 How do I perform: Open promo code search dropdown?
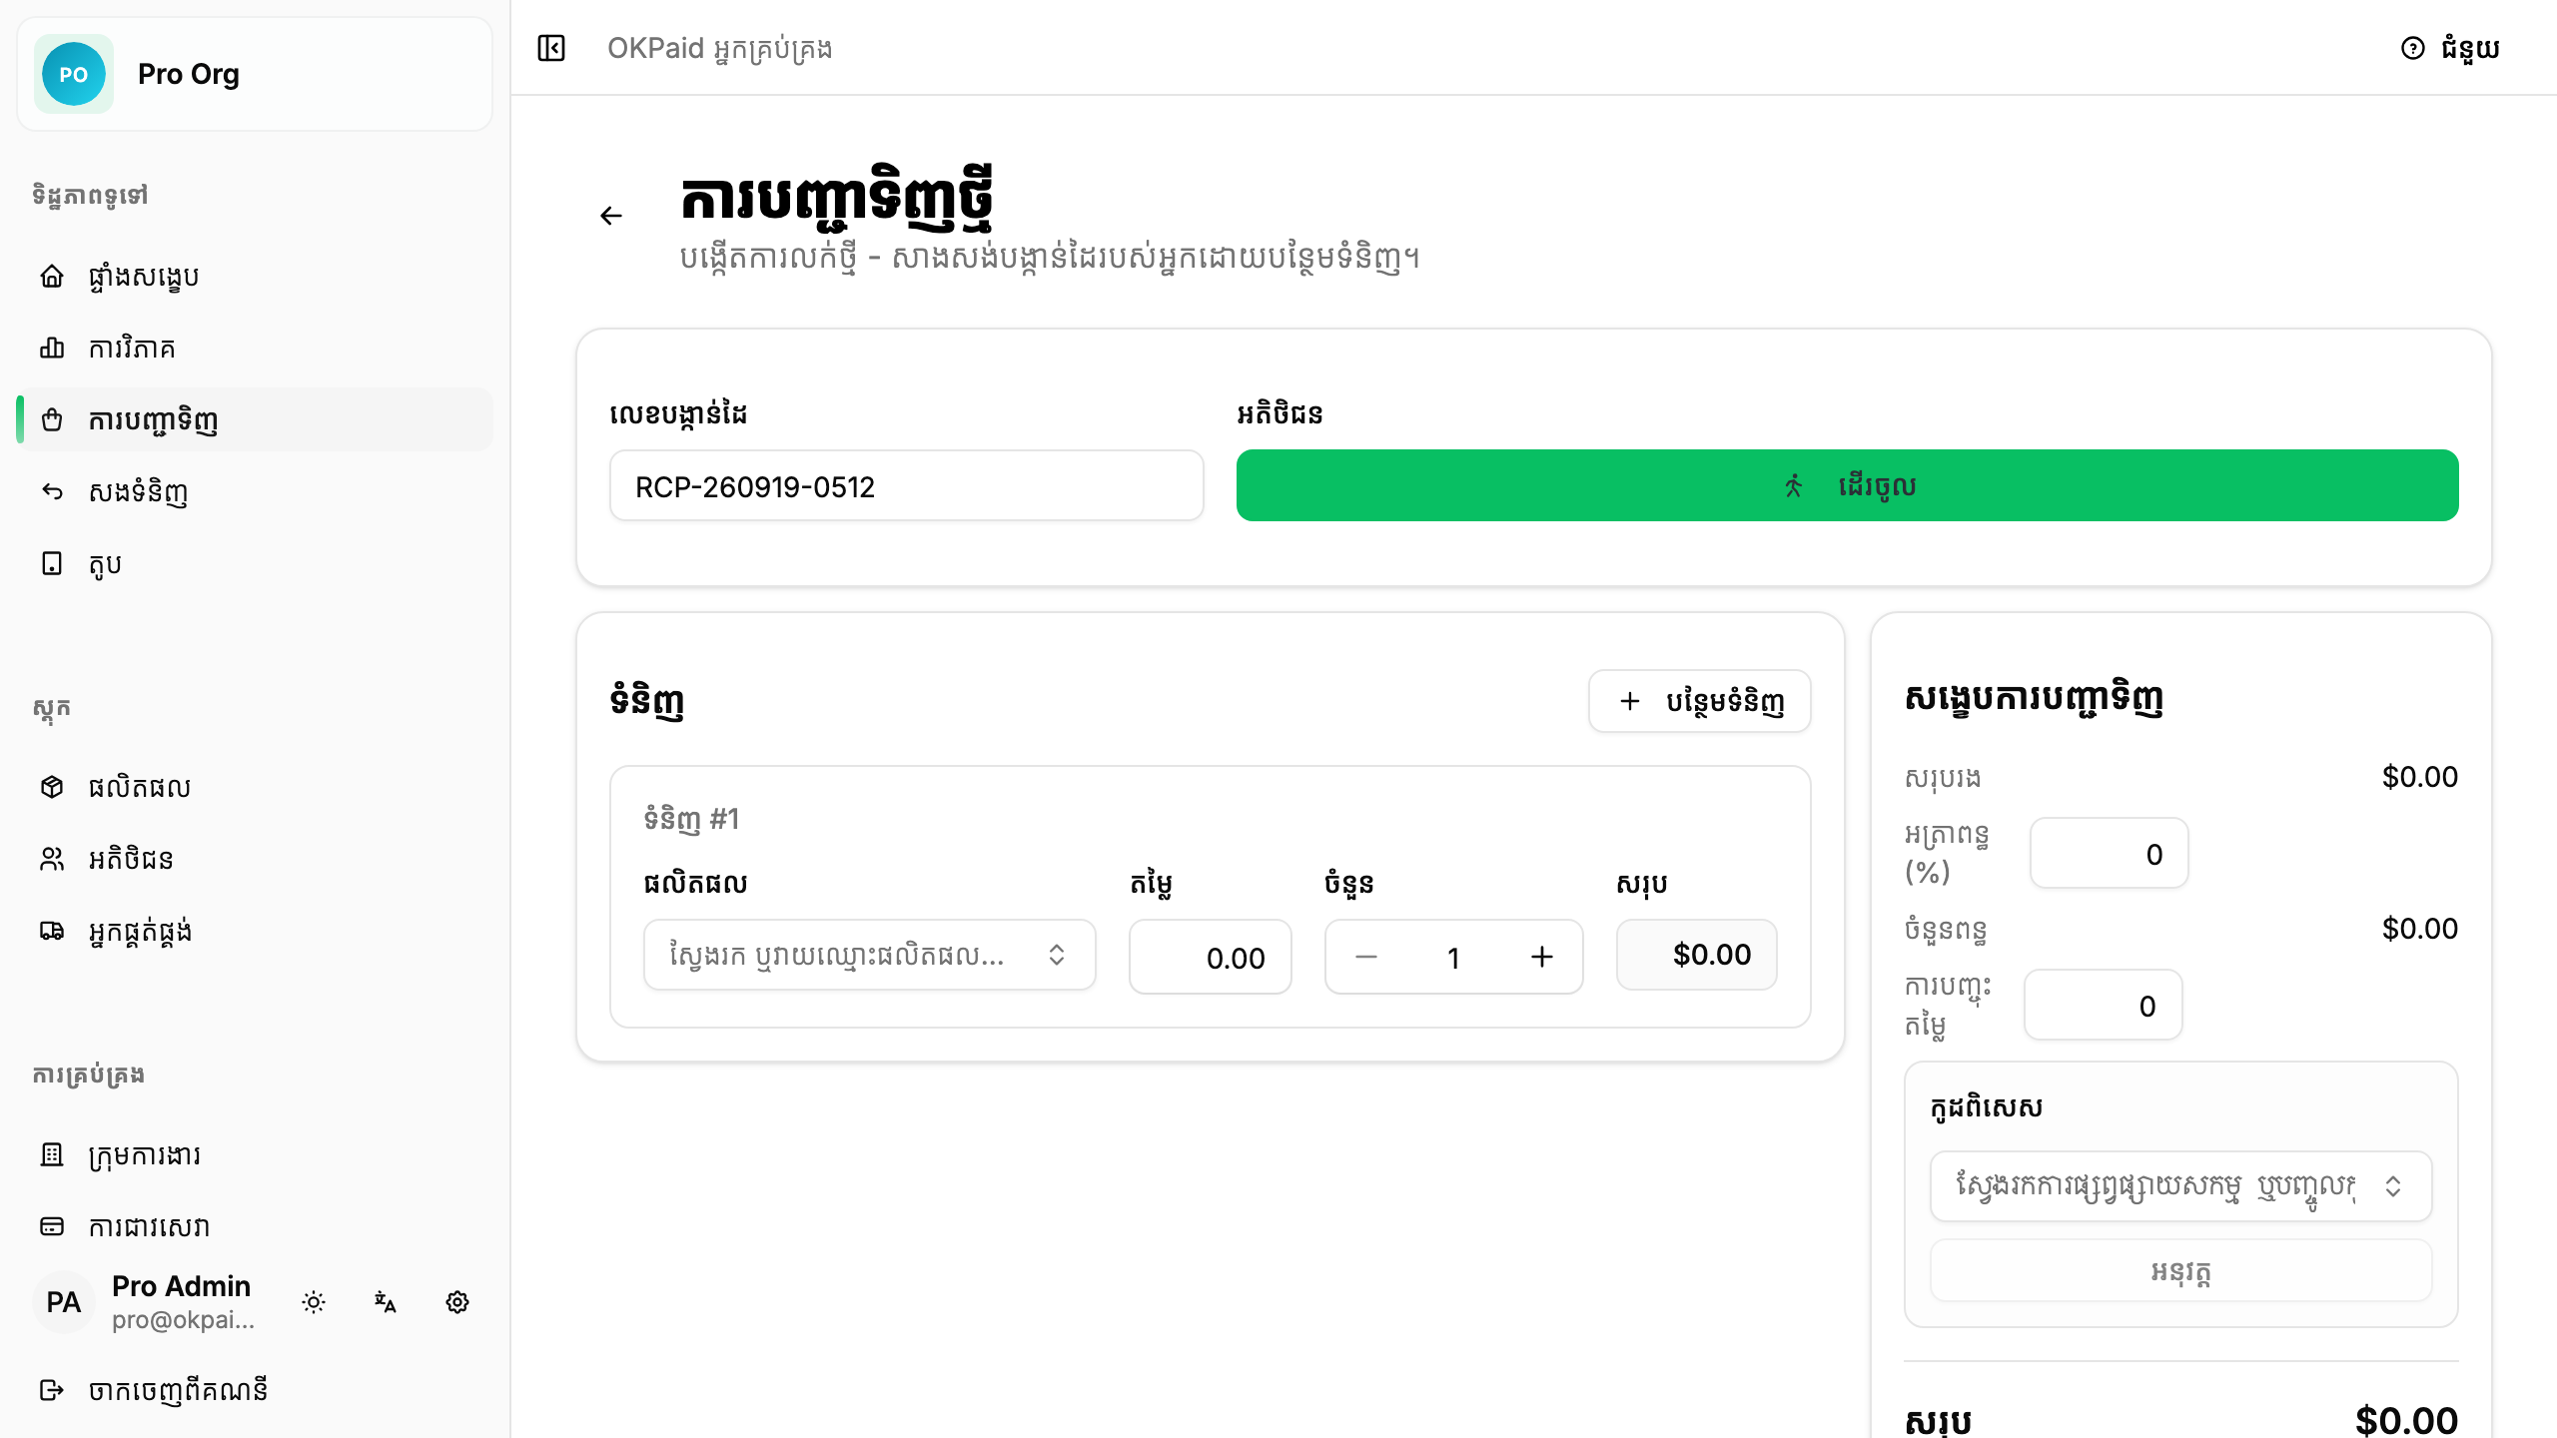coord(2180,1186)
